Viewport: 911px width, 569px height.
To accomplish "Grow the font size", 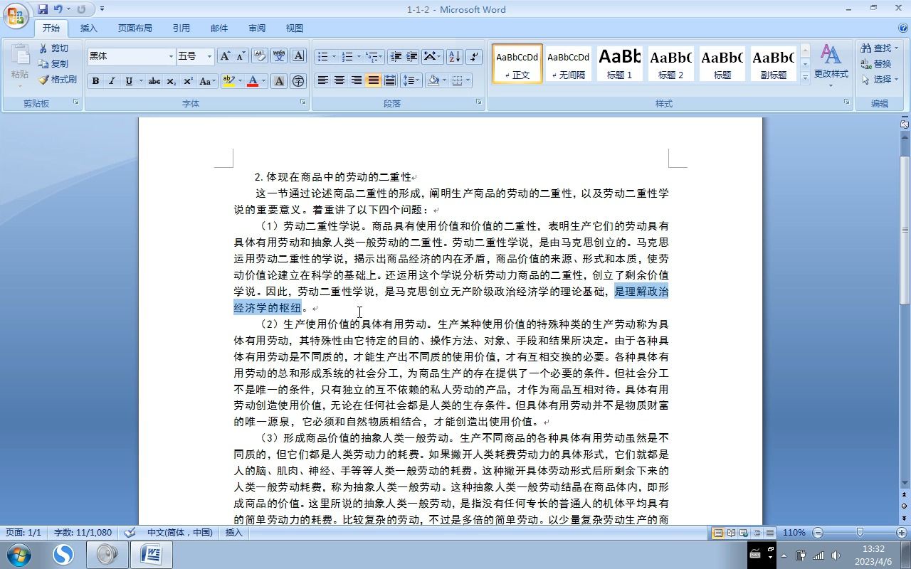I will (225, 56).
